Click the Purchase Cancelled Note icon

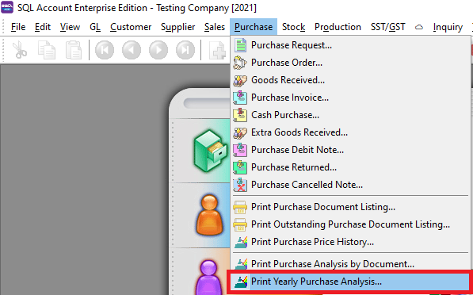(x=240, y=185)
